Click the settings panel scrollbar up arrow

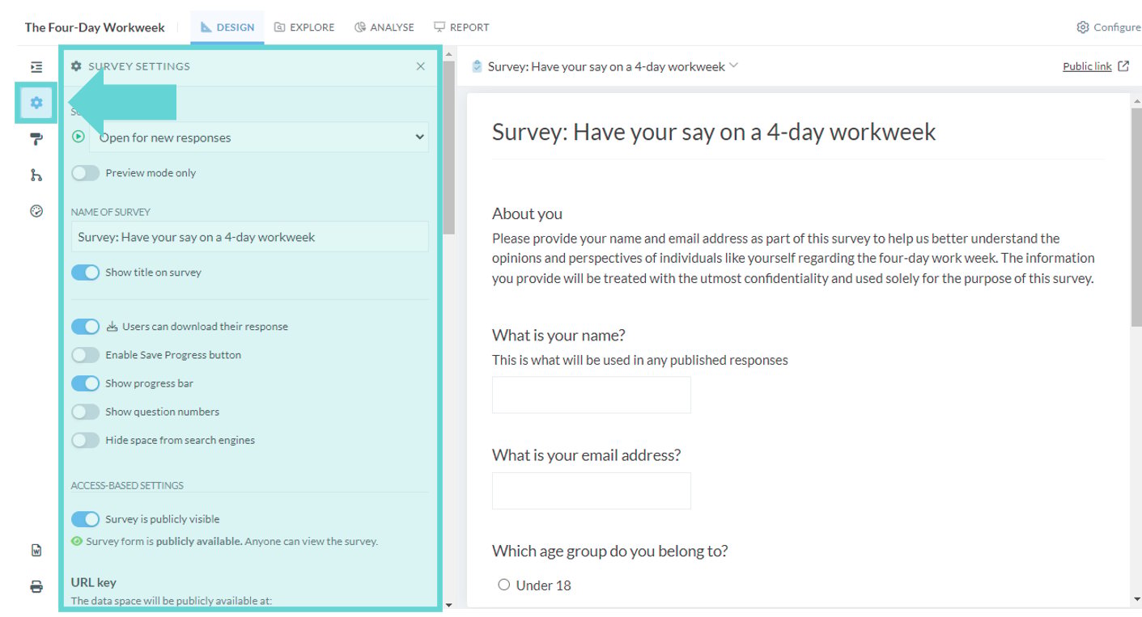(x=449, y=54)
